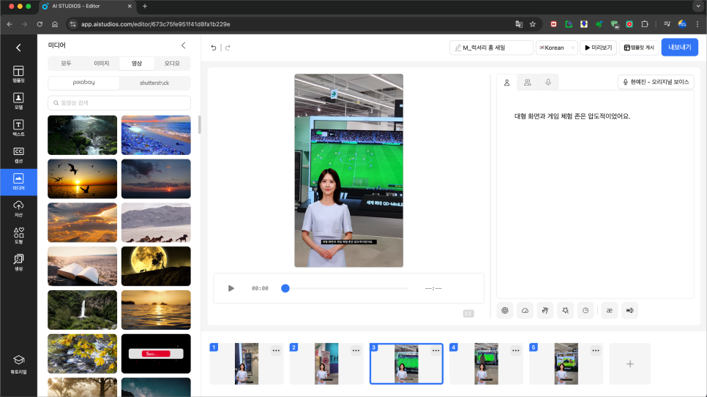The height and width of the screenshot is (397, 707).
Task: Click the script text about 대형 화면
Action: (x=572, y=116)
